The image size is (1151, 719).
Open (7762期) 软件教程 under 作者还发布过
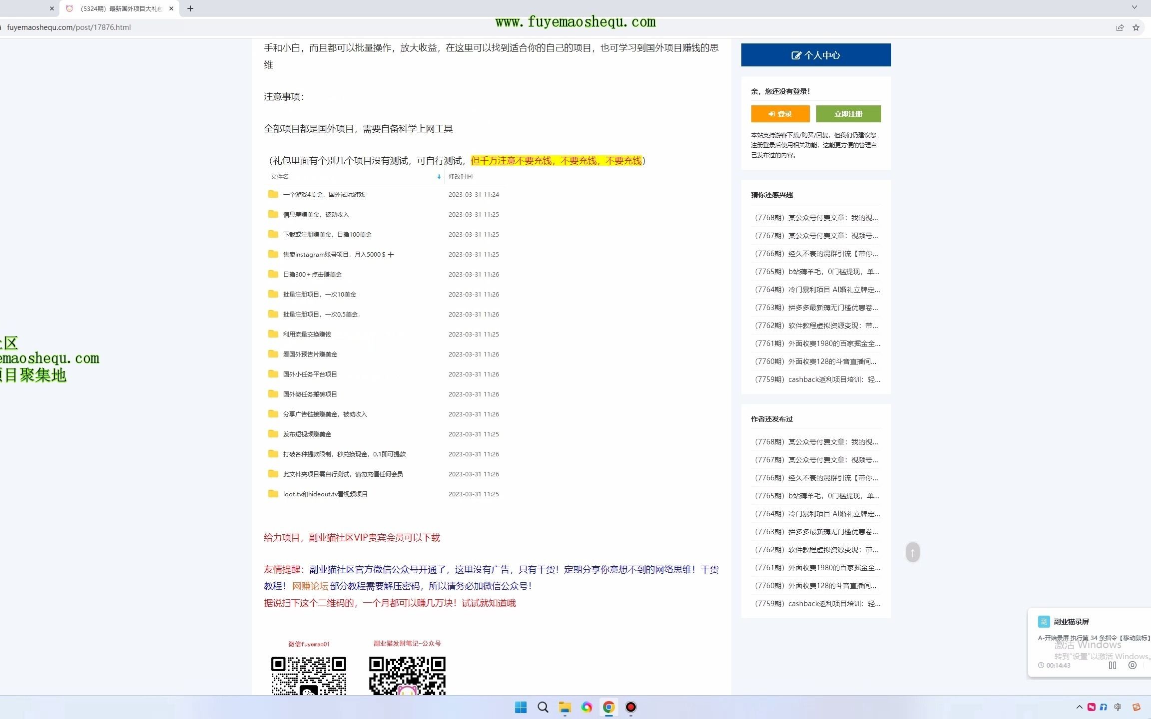(x=816, y=550)
